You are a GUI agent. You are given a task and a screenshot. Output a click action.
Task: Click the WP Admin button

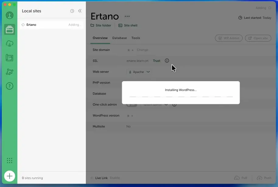click(229, 38)
